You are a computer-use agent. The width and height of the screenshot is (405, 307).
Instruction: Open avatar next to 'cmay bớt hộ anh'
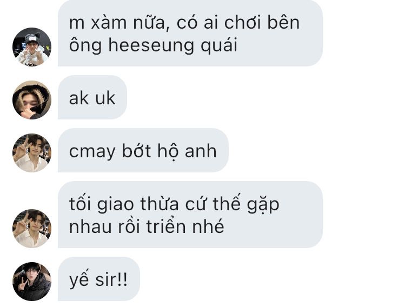(x=32, y=152)
